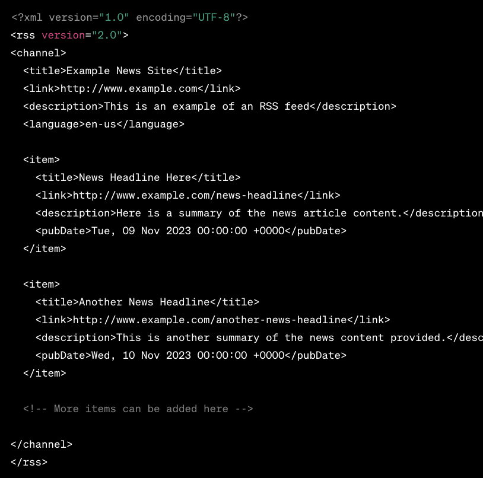Click the en-us language line

(x=104, y=124)
